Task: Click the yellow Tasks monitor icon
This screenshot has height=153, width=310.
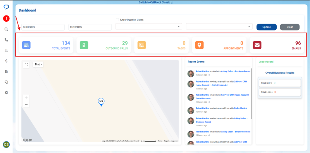Action: tap(142, 45)
